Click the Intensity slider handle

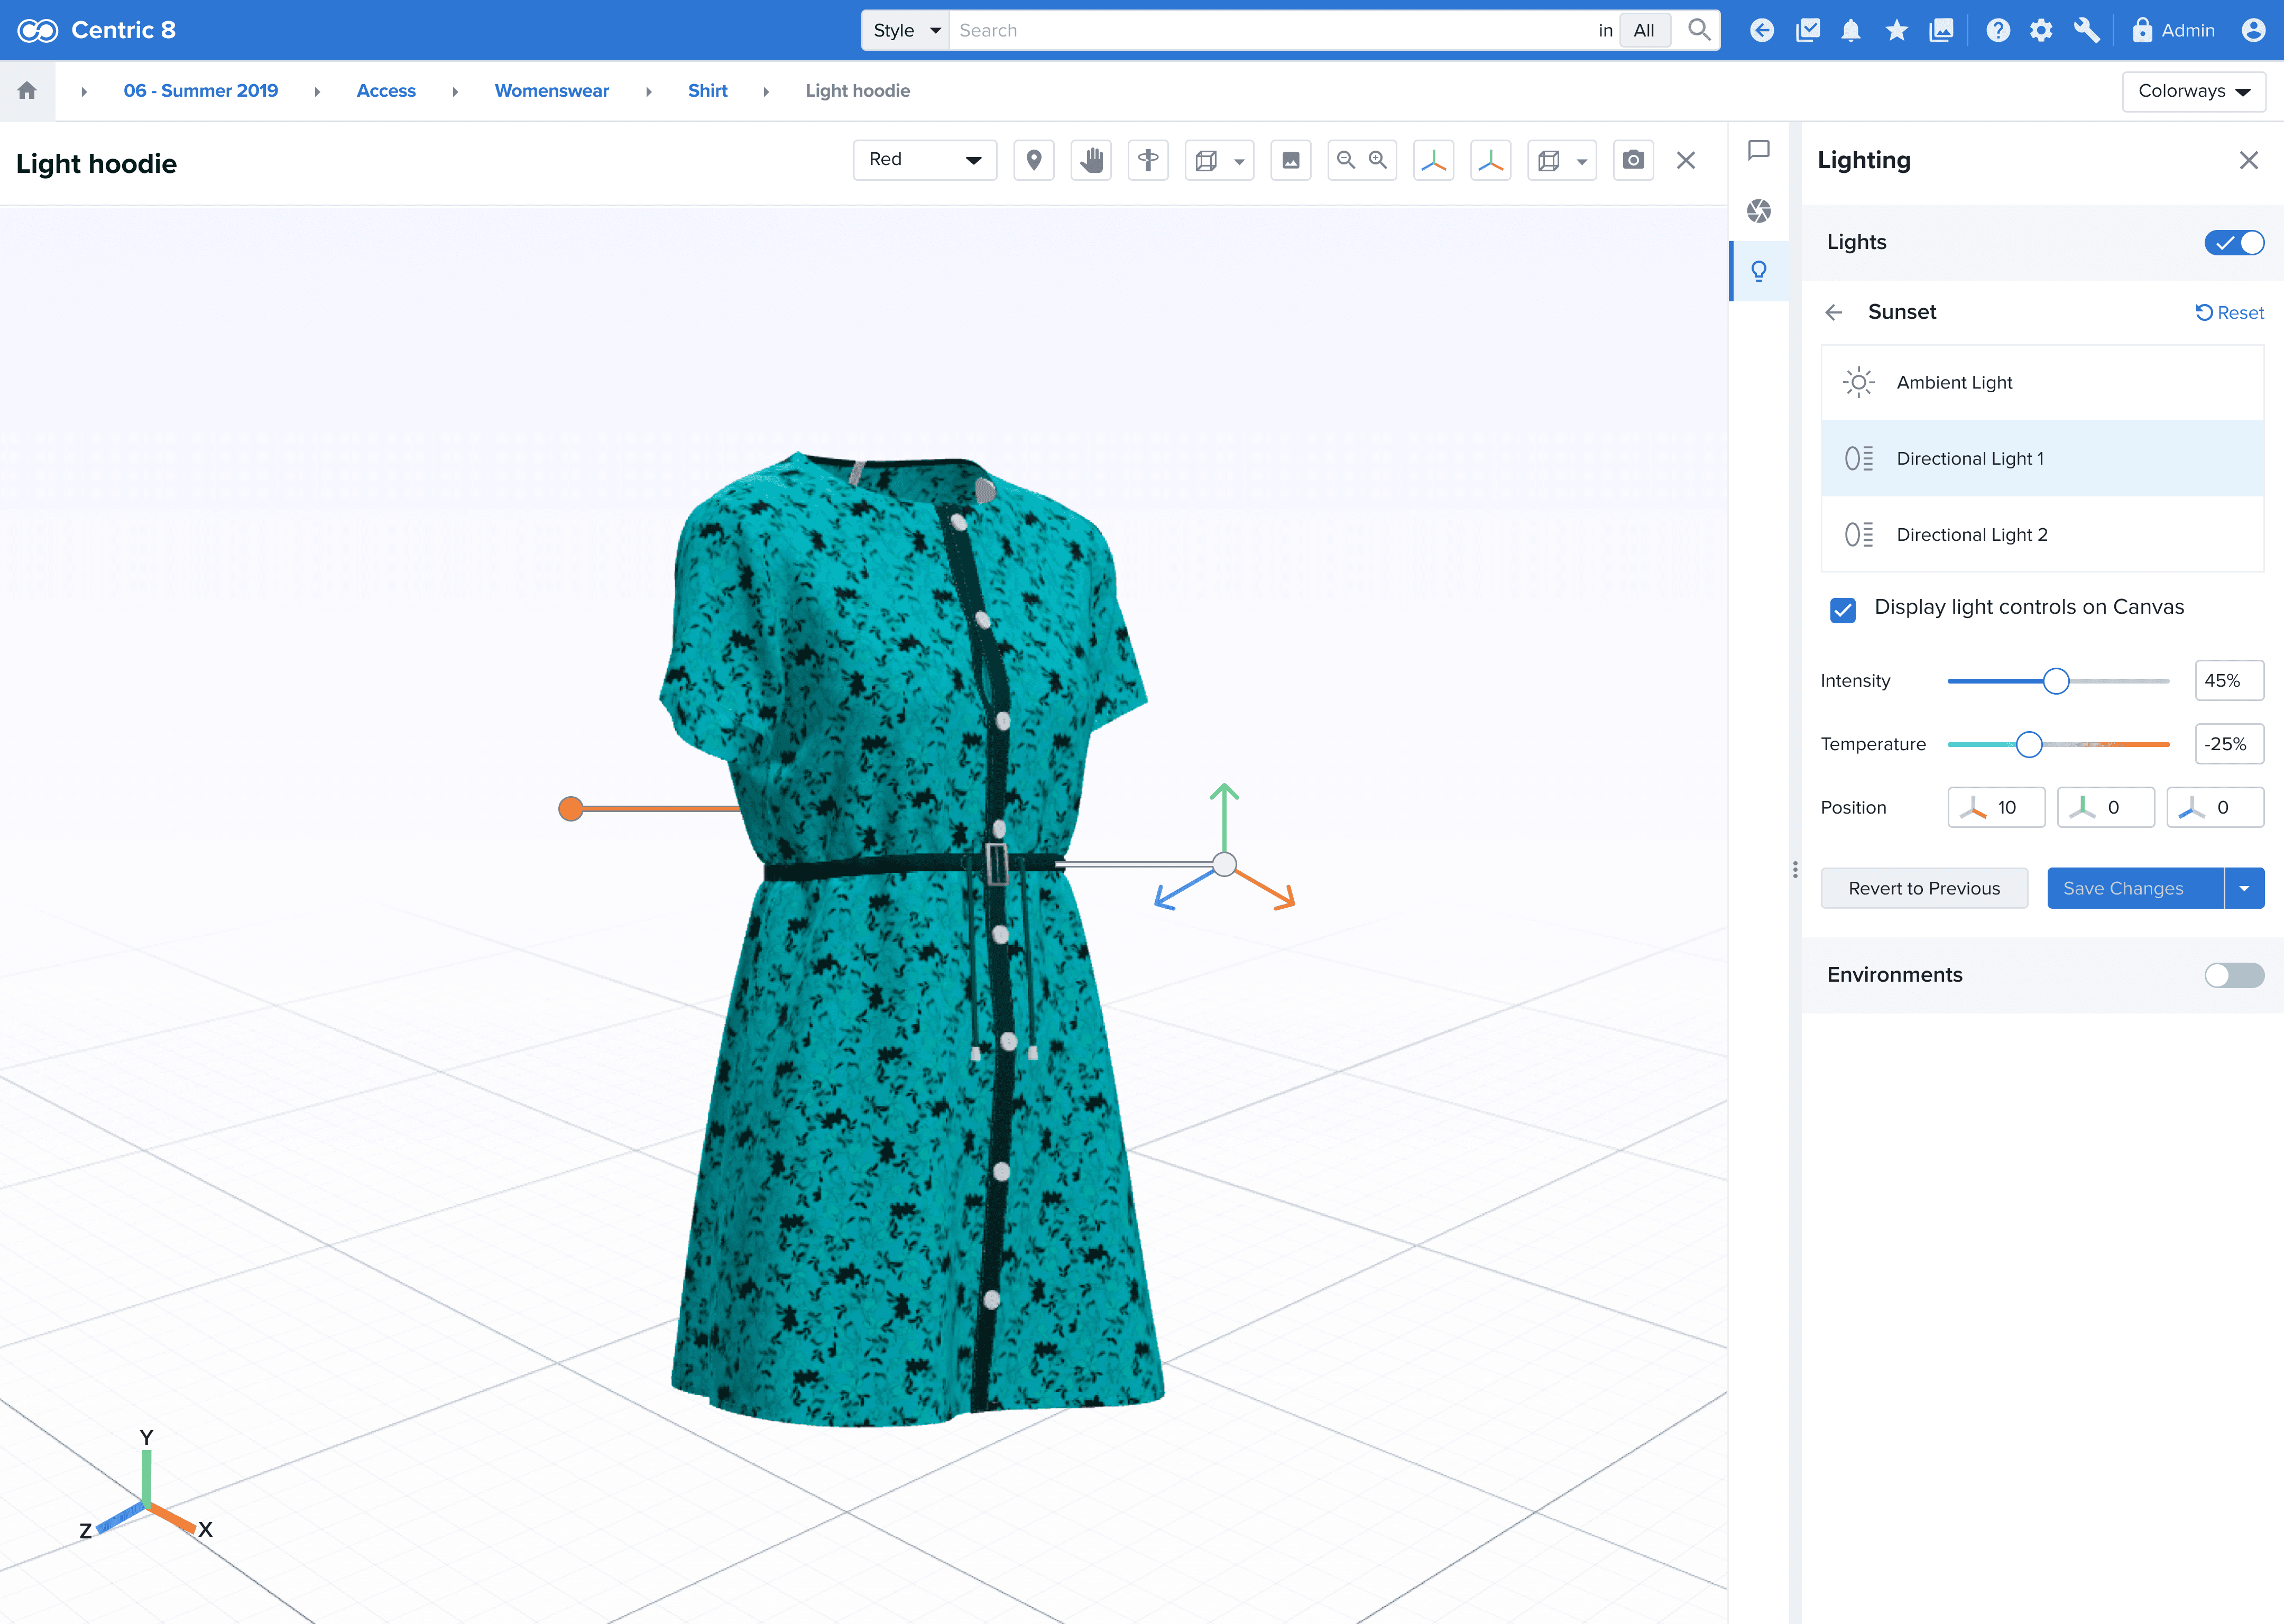click(2055, 681)
